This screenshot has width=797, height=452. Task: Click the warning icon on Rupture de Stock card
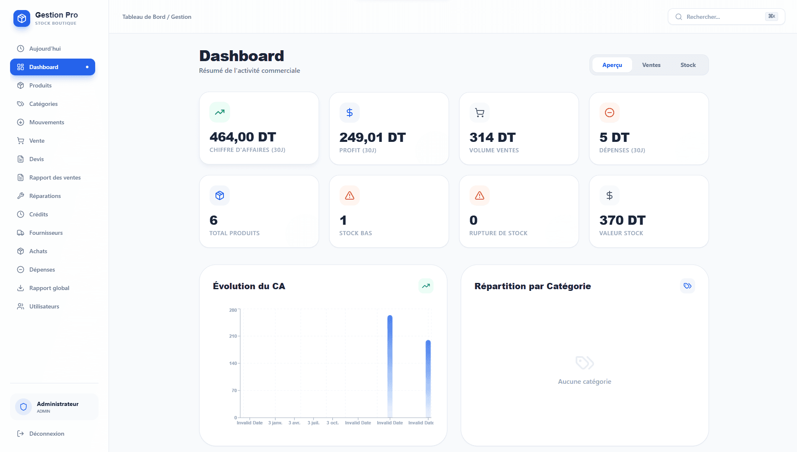point(480,195)
